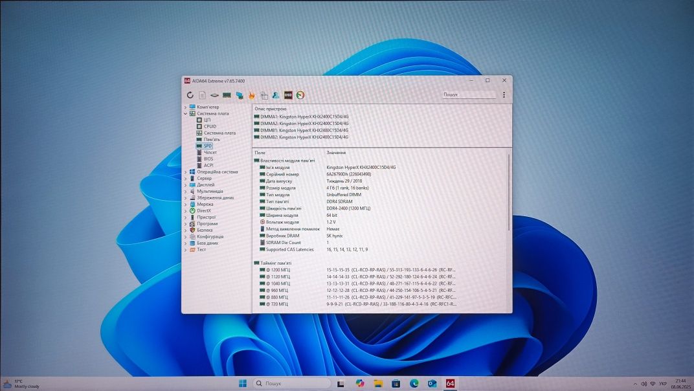Open the Пам'ять tree item
The height and width of the screenshot is (391, 694).
[x=208, y=139]
